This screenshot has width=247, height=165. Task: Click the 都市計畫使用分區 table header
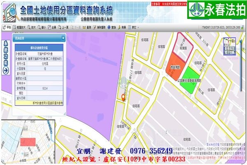coord(39,48)
